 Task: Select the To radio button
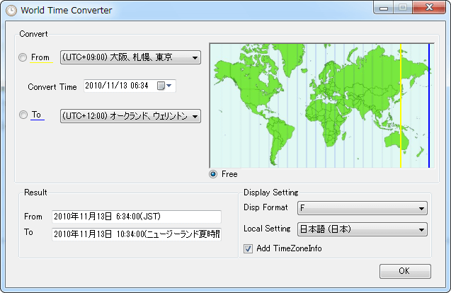pyautogui.click(x=23, y=115)
